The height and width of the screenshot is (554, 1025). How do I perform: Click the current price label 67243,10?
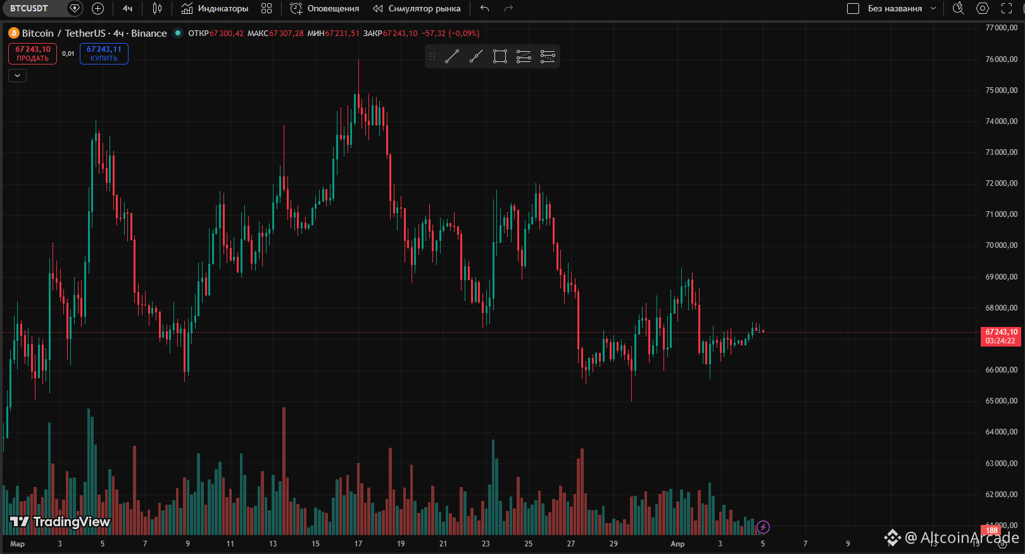[x=1000, y=336]
